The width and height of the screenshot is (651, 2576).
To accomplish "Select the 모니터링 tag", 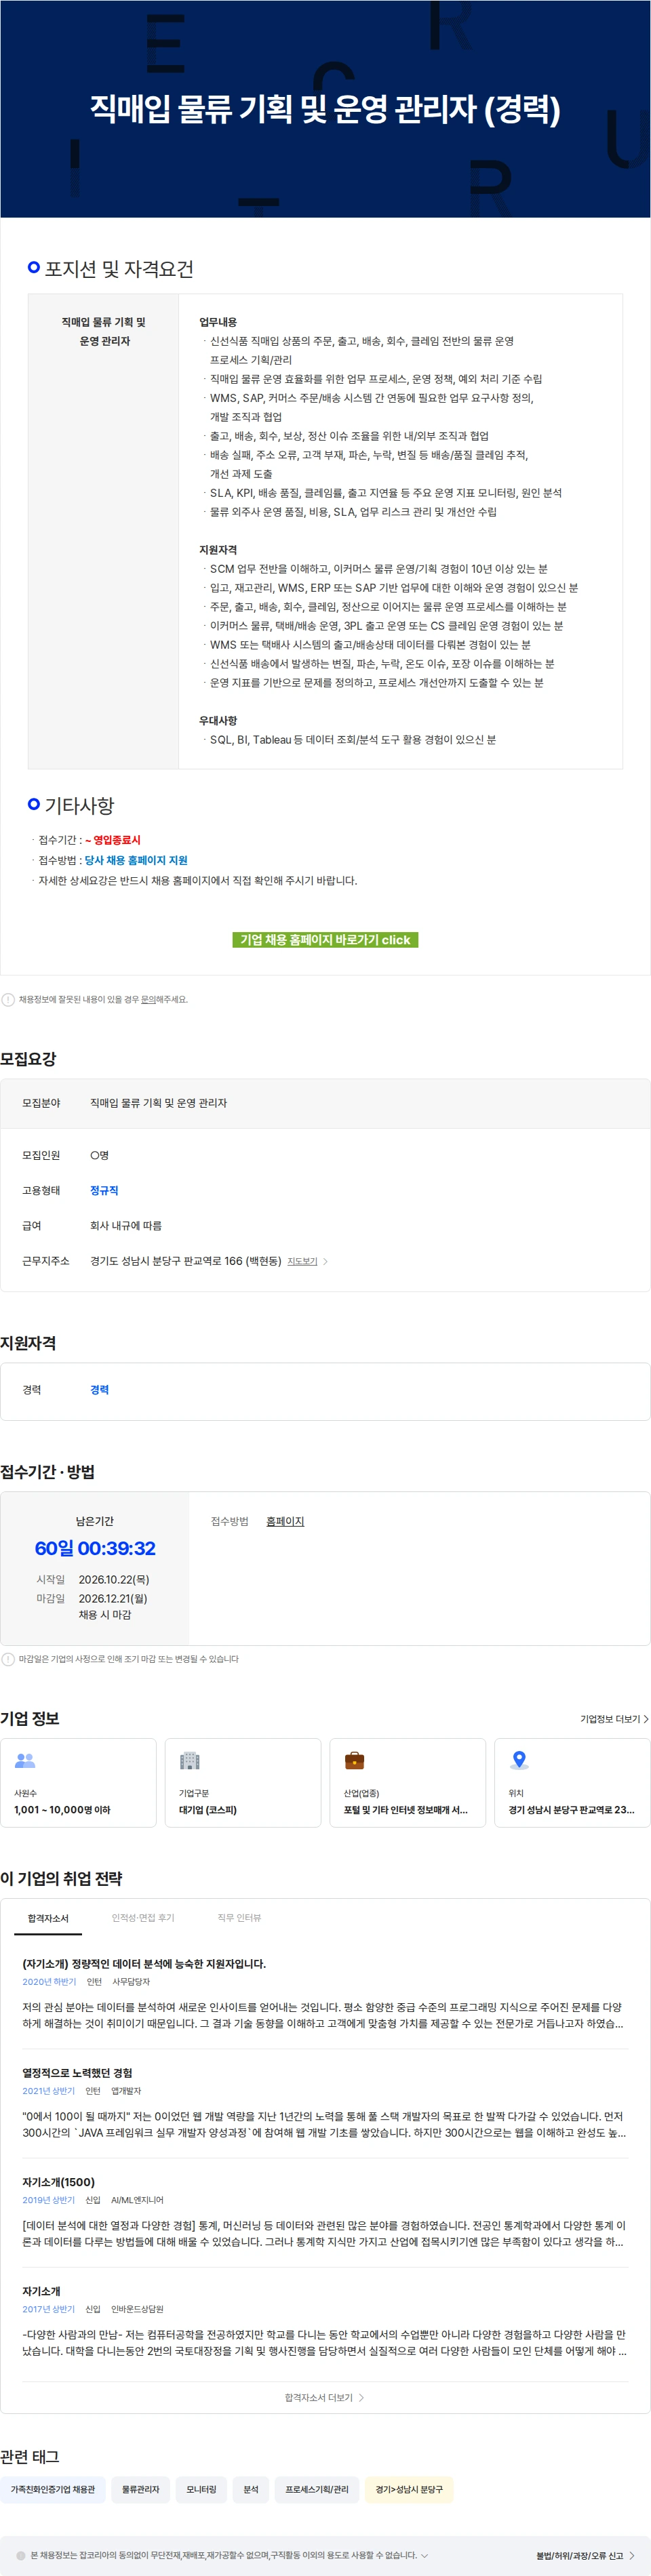I will (201, 2489).
